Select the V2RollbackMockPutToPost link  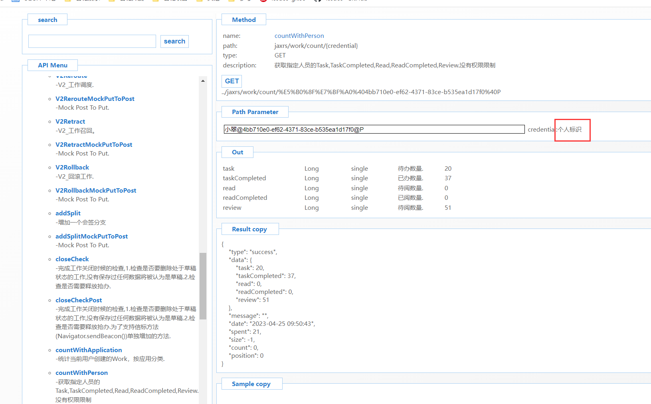(x=96, y=191)
